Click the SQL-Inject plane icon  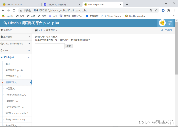[2, 57]
